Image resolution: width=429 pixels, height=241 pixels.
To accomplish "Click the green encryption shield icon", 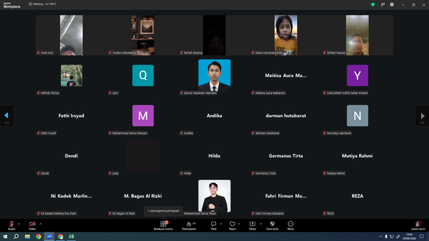I will coord(373,5).
